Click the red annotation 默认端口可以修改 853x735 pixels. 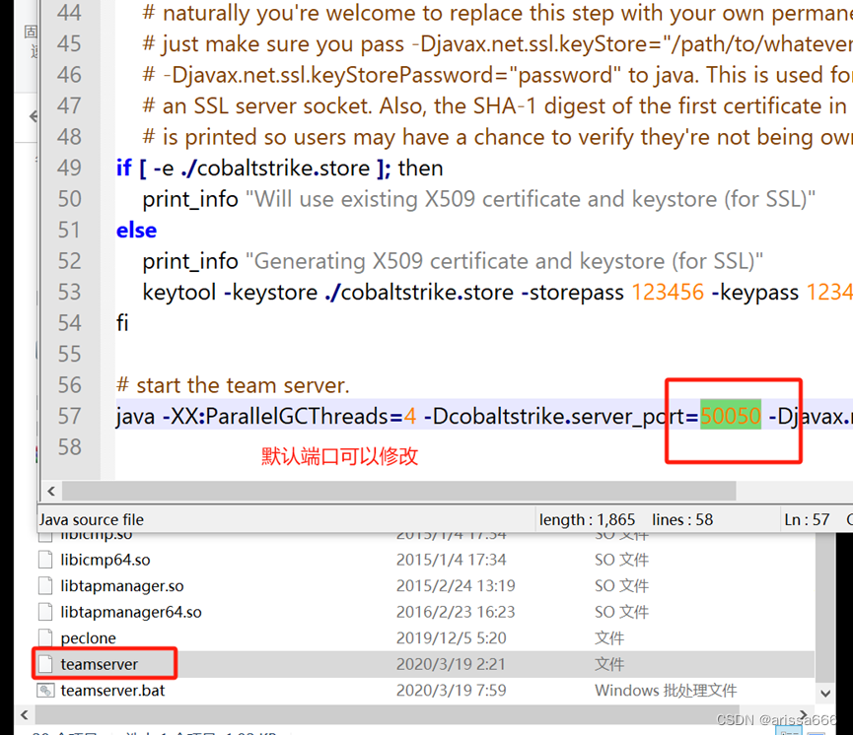click(x=339, y=455)
